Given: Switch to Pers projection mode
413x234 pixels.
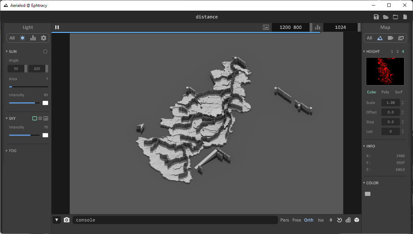Looking at the screenshot, I should coord(284,220).
